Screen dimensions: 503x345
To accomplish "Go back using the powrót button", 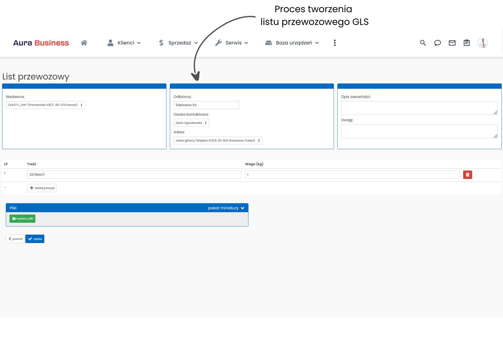I will (15, 239).
